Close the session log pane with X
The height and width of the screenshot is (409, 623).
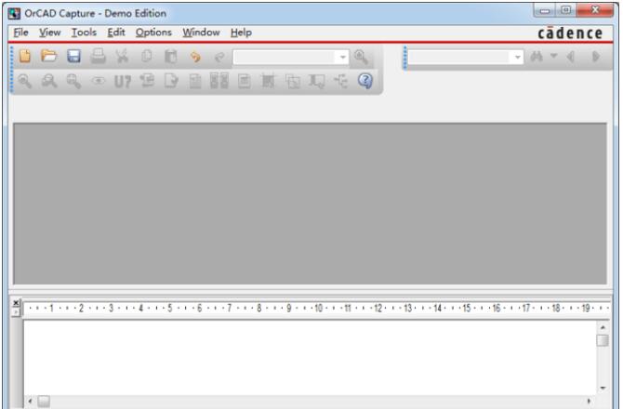click(16, 303)
